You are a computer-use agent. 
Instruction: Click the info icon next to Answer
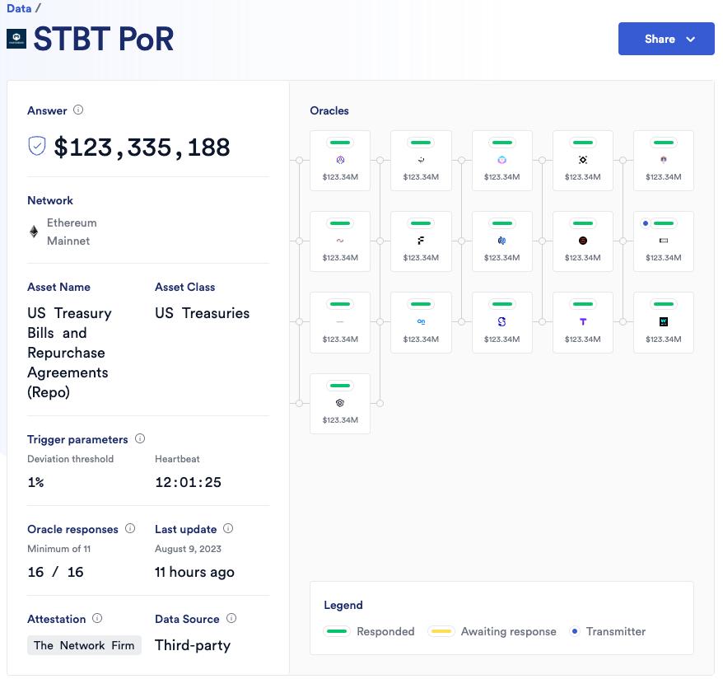[78, 110]
